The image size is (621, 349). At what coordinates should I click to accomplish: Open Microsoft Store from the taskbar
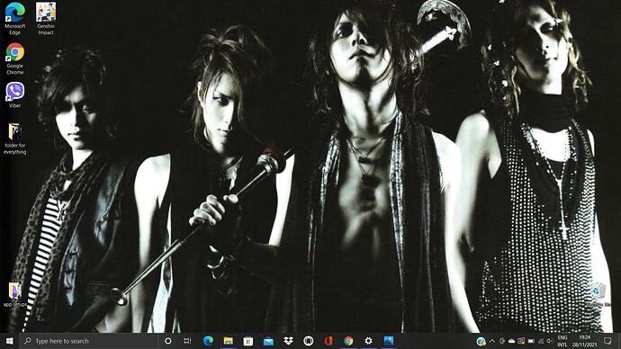pos(248,341)
